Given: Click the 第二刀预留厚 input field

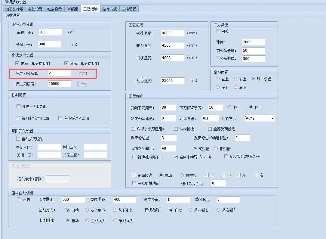Looking at the screenshot, I should (59, 73).
